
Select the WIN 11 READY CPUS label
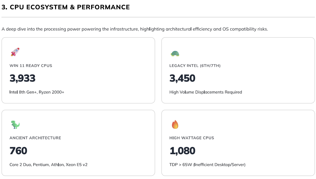(31, 66)
